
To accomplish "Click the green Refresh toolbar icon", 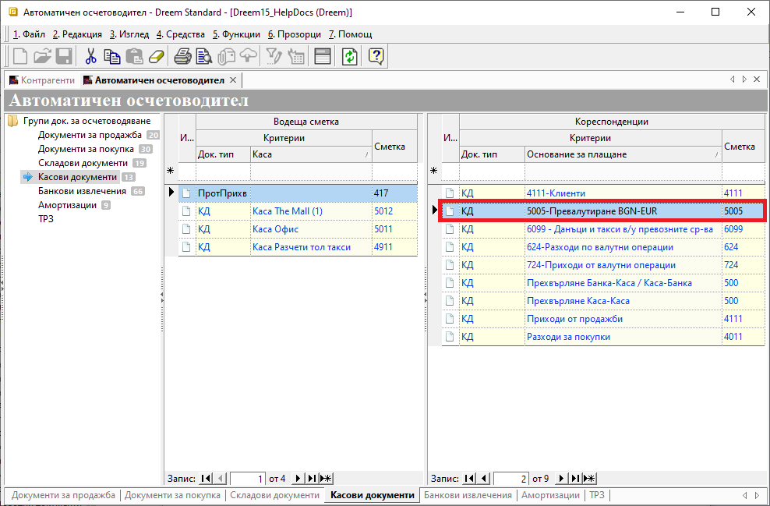I will pos(350,56).
